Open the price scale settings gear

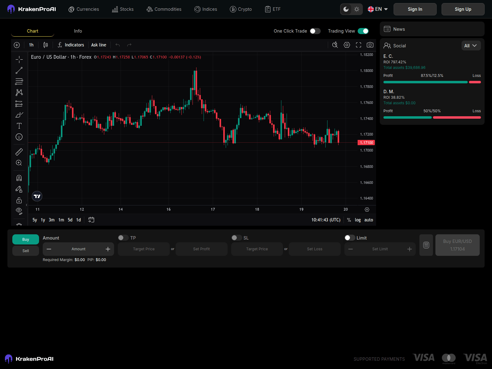367,209
